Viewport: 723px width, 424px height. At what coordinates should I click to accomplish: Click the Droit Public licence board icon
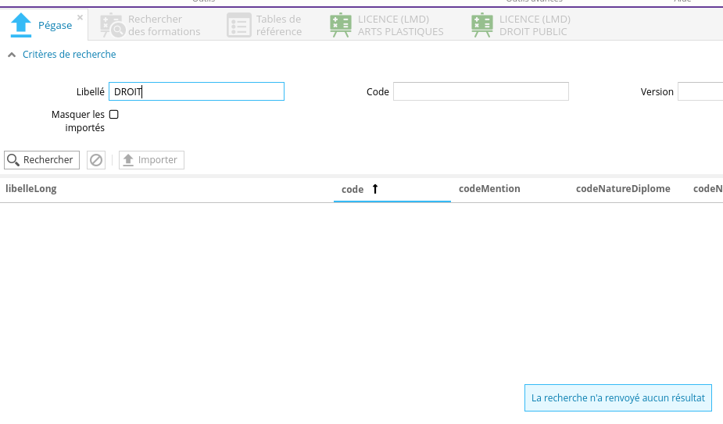point(482,26)
